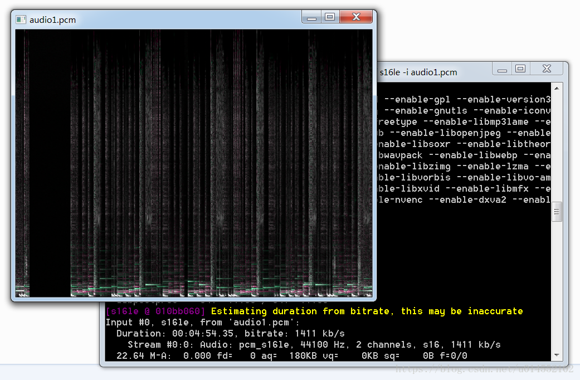This screenshot has height=380, width=580.
Task: Close the s16le console window
Action: point(547,69)
